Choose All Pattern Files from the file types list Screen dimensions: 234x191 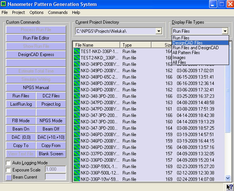pyautogui.click(x=186, y=53)
